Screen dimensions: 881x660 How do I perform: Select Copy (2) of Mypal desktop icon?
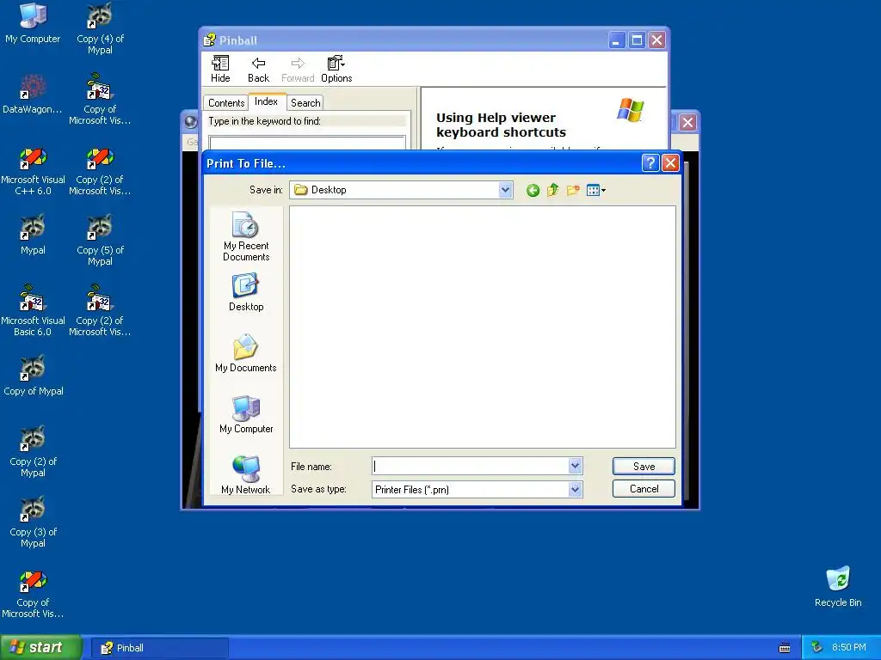point(33,452)
